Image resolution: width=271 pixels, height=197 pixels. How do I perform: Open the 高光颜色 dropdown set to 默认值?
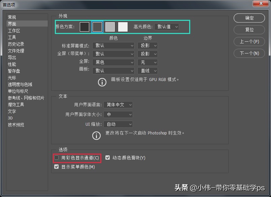click(x=167, y=27)
